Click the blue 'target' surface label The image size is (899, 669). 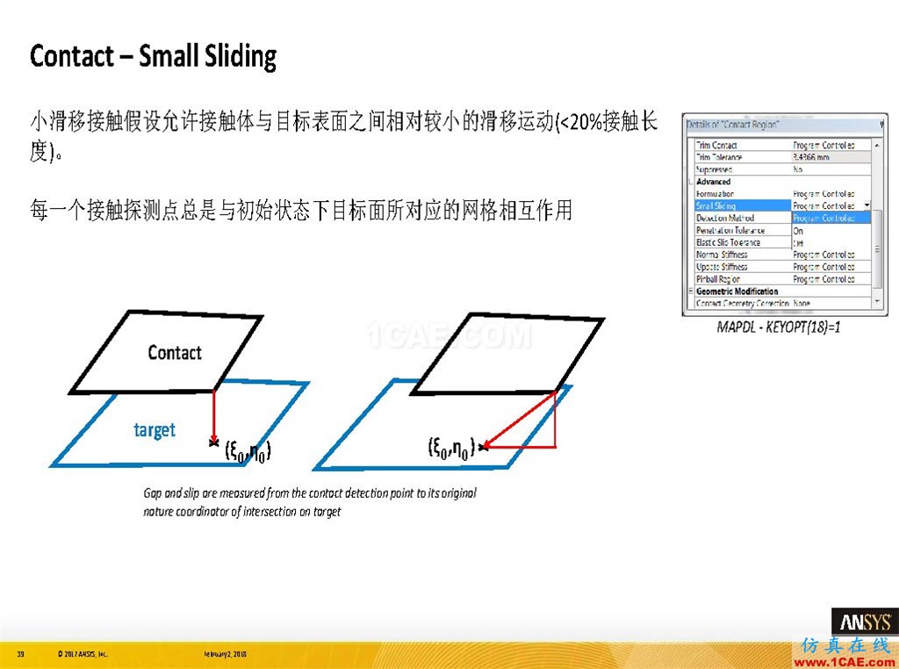[x=155, y=430]
